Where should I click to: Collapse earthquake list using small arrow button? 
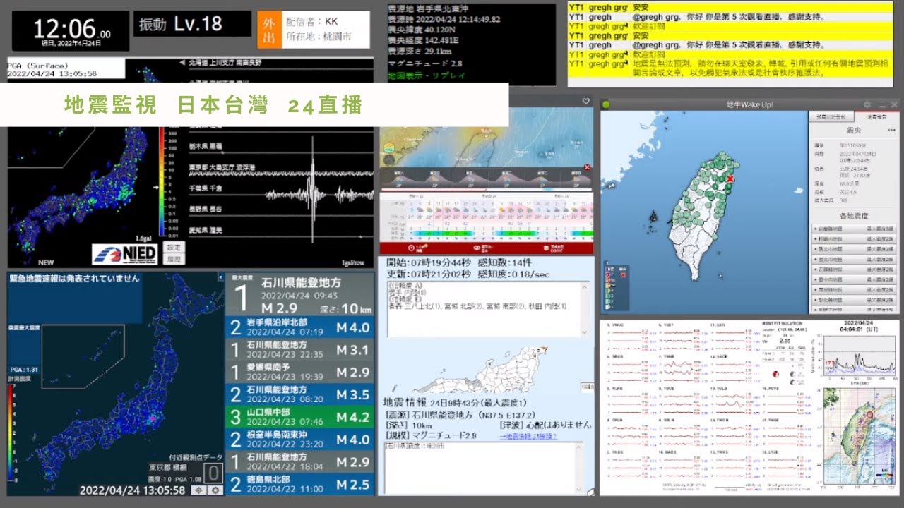(220, 279)
